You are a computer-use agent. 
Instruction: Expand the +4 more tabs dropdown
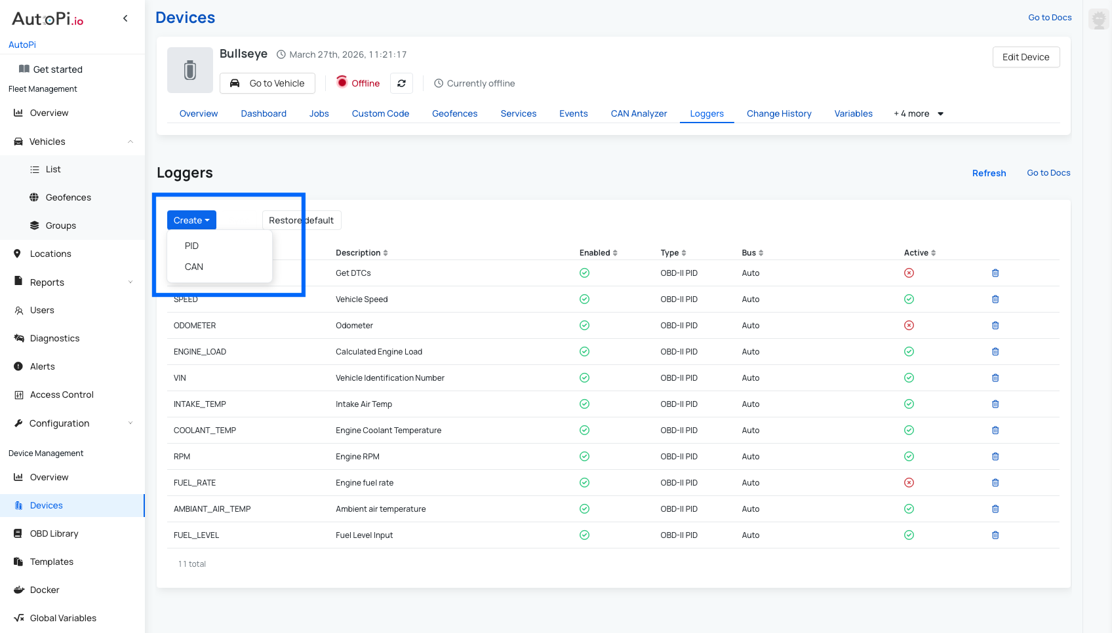coord(917,113)
